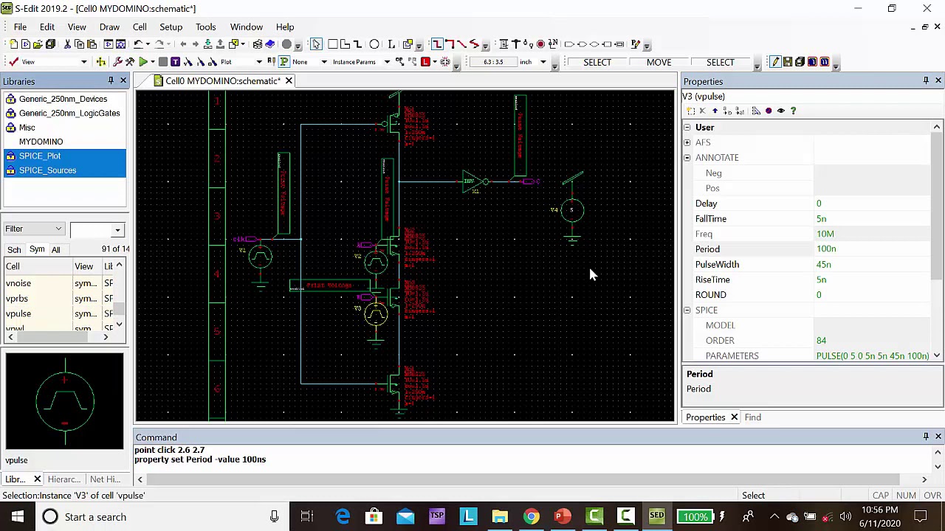Open the Setup menu

tap(171, 27)
